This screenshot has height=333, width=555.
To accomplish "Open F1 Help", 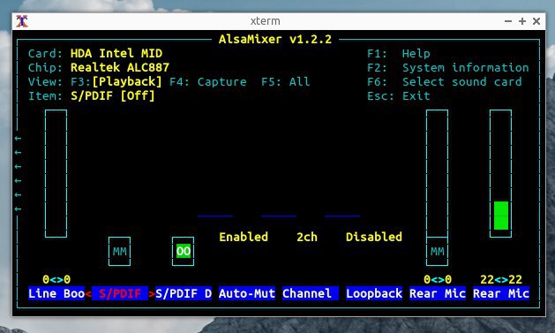I will 399,54.
